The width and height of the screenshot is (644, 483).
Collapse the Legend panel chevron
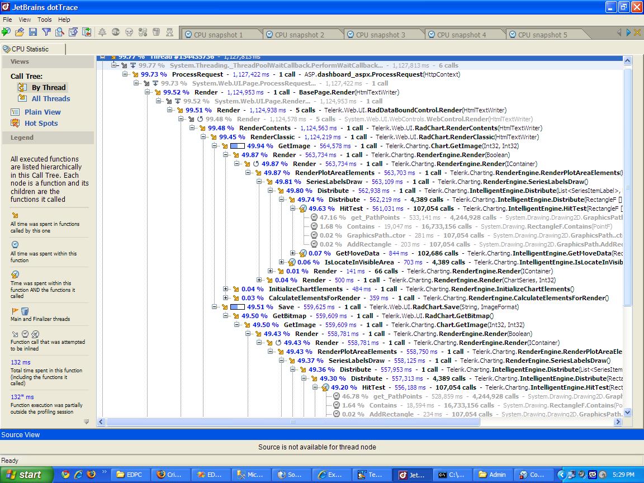[86, 422]
